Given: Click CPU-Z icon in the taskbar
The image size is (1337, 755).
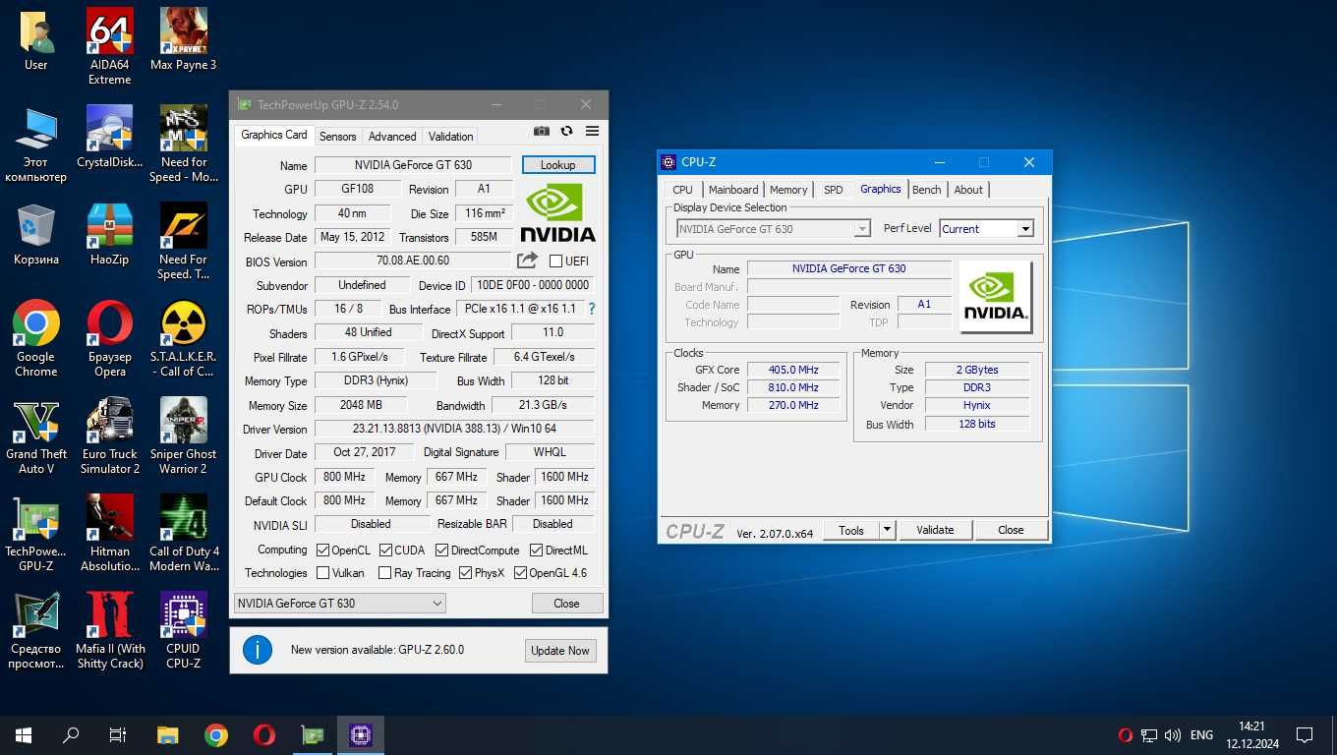Looking at the screenshot, I should [x=361, y=734].
